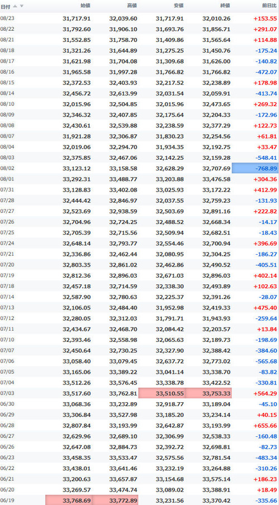Select the highlighted -768.89 change cell

[255, 169]
